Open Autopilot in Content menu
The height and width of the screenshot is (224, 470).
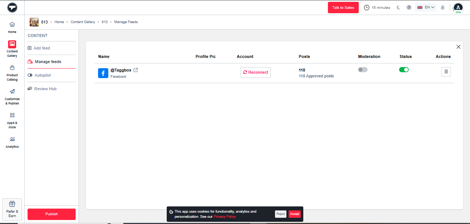tap(43, 75)
